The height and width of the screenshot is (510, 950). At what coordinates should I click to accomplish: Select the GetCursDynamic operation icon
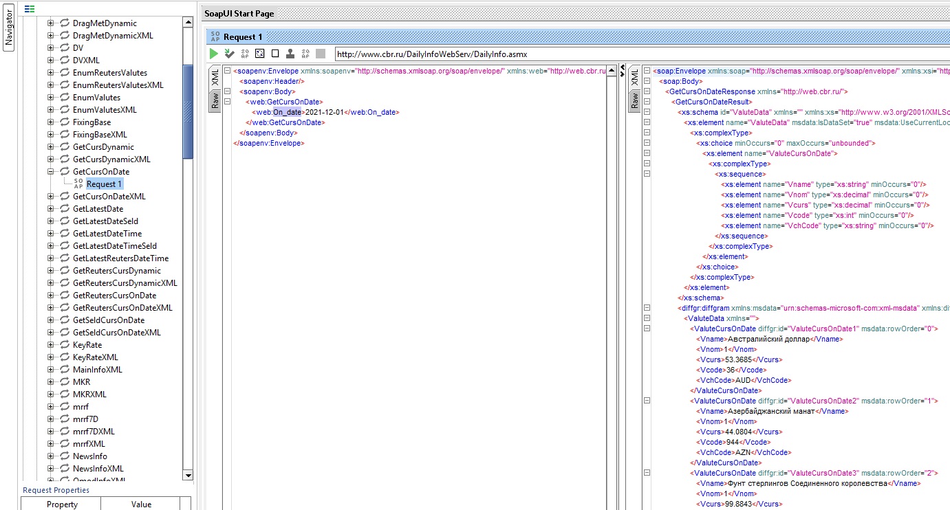point(65,147)
